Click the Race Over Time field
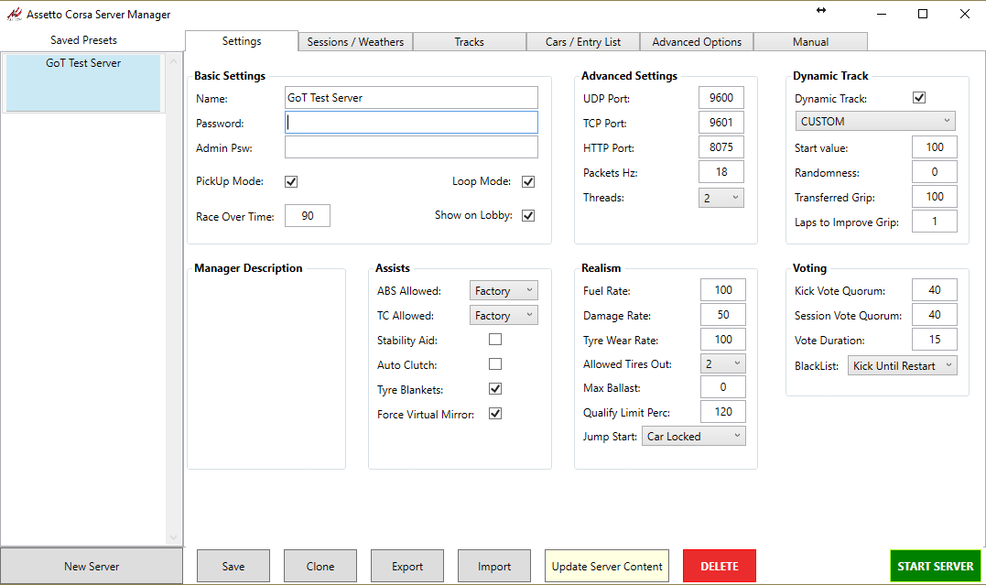986x585 pixels. [x=308, y=216]
